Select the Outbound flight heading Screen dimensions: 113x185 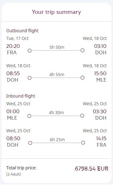22,31
